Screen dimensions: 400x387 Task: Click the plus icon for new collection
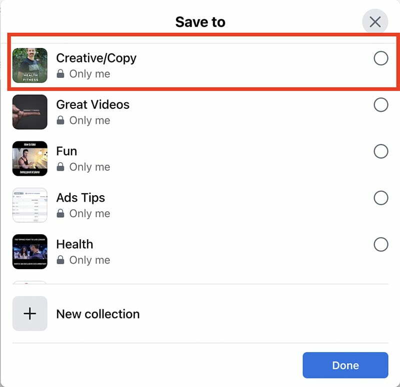pyautogui.click(x=30, y=314)
